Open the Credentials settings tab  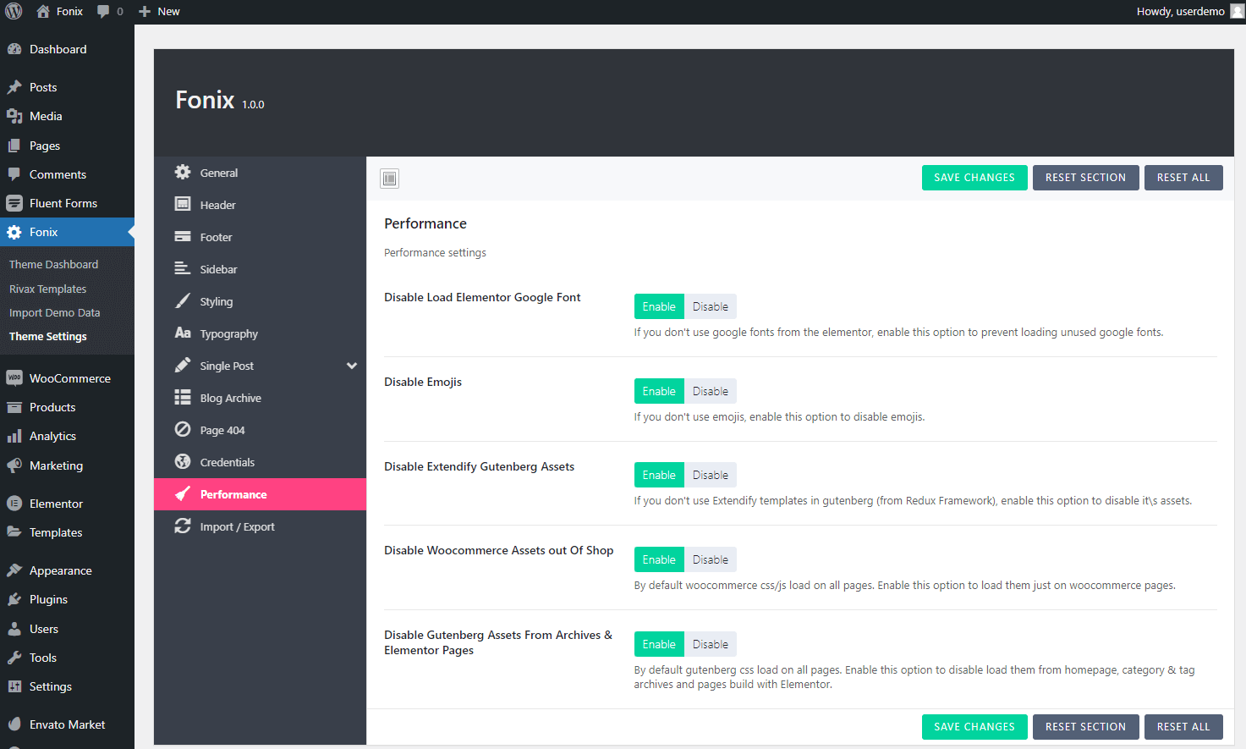pyautogui.click(x=227, y=462)
